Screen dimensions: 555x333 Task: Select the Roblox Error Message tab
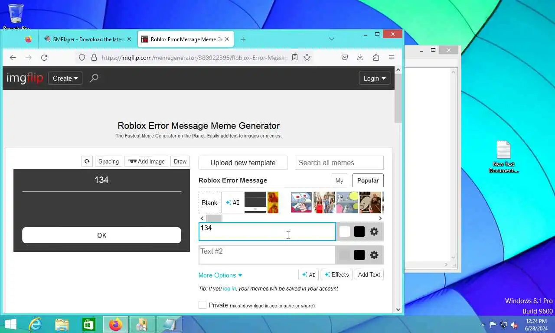coord(186,39)
